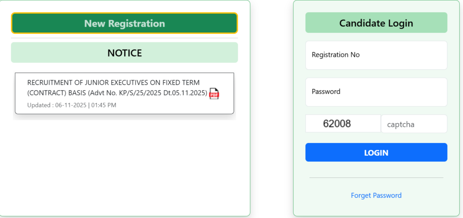Open the recruitment notice PDF icon
The height and width of the screenshot is (218, 463).
(214, 94)
